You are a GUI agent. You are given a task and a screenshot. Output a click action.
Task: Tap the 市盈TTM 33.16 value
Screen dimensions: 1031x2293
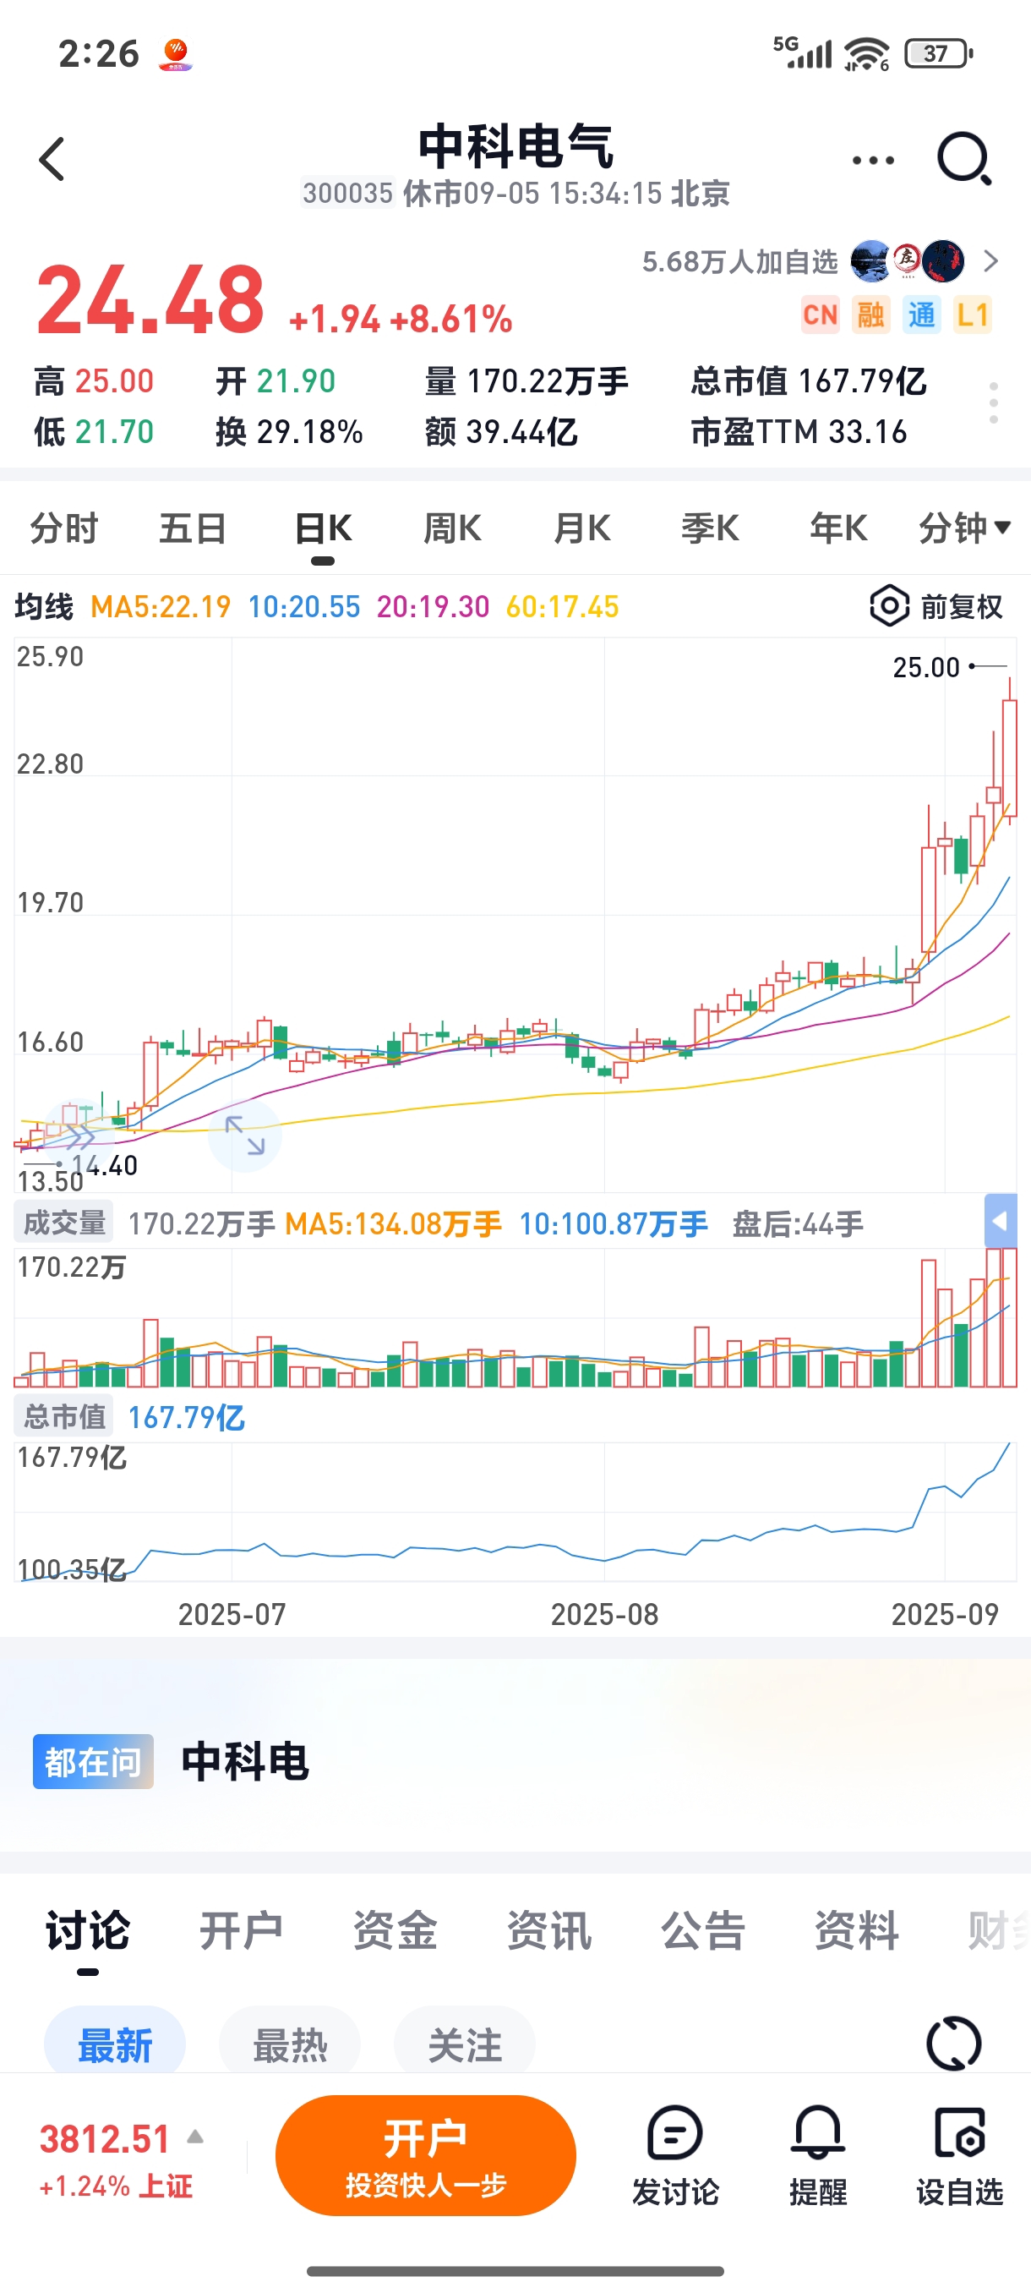pyautogui.click(x=799, y=432)
